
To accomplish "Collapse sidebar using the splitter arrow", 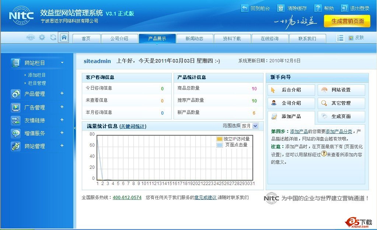I will (75, 128).
